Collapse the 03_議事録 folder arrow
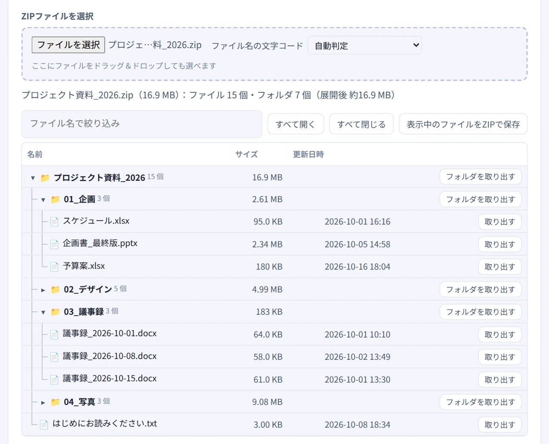This screenshot has width=549, height=444. [x=43, y=312]
